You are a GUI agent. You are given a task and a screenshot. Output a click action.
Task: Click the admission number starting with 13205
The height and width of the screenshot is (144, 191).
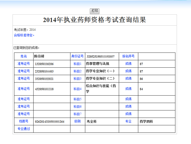[44, 64]
